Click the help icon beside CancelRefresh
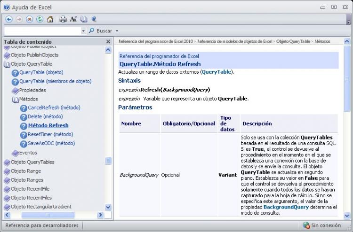The image size is (353, 232). coord(24,108)
